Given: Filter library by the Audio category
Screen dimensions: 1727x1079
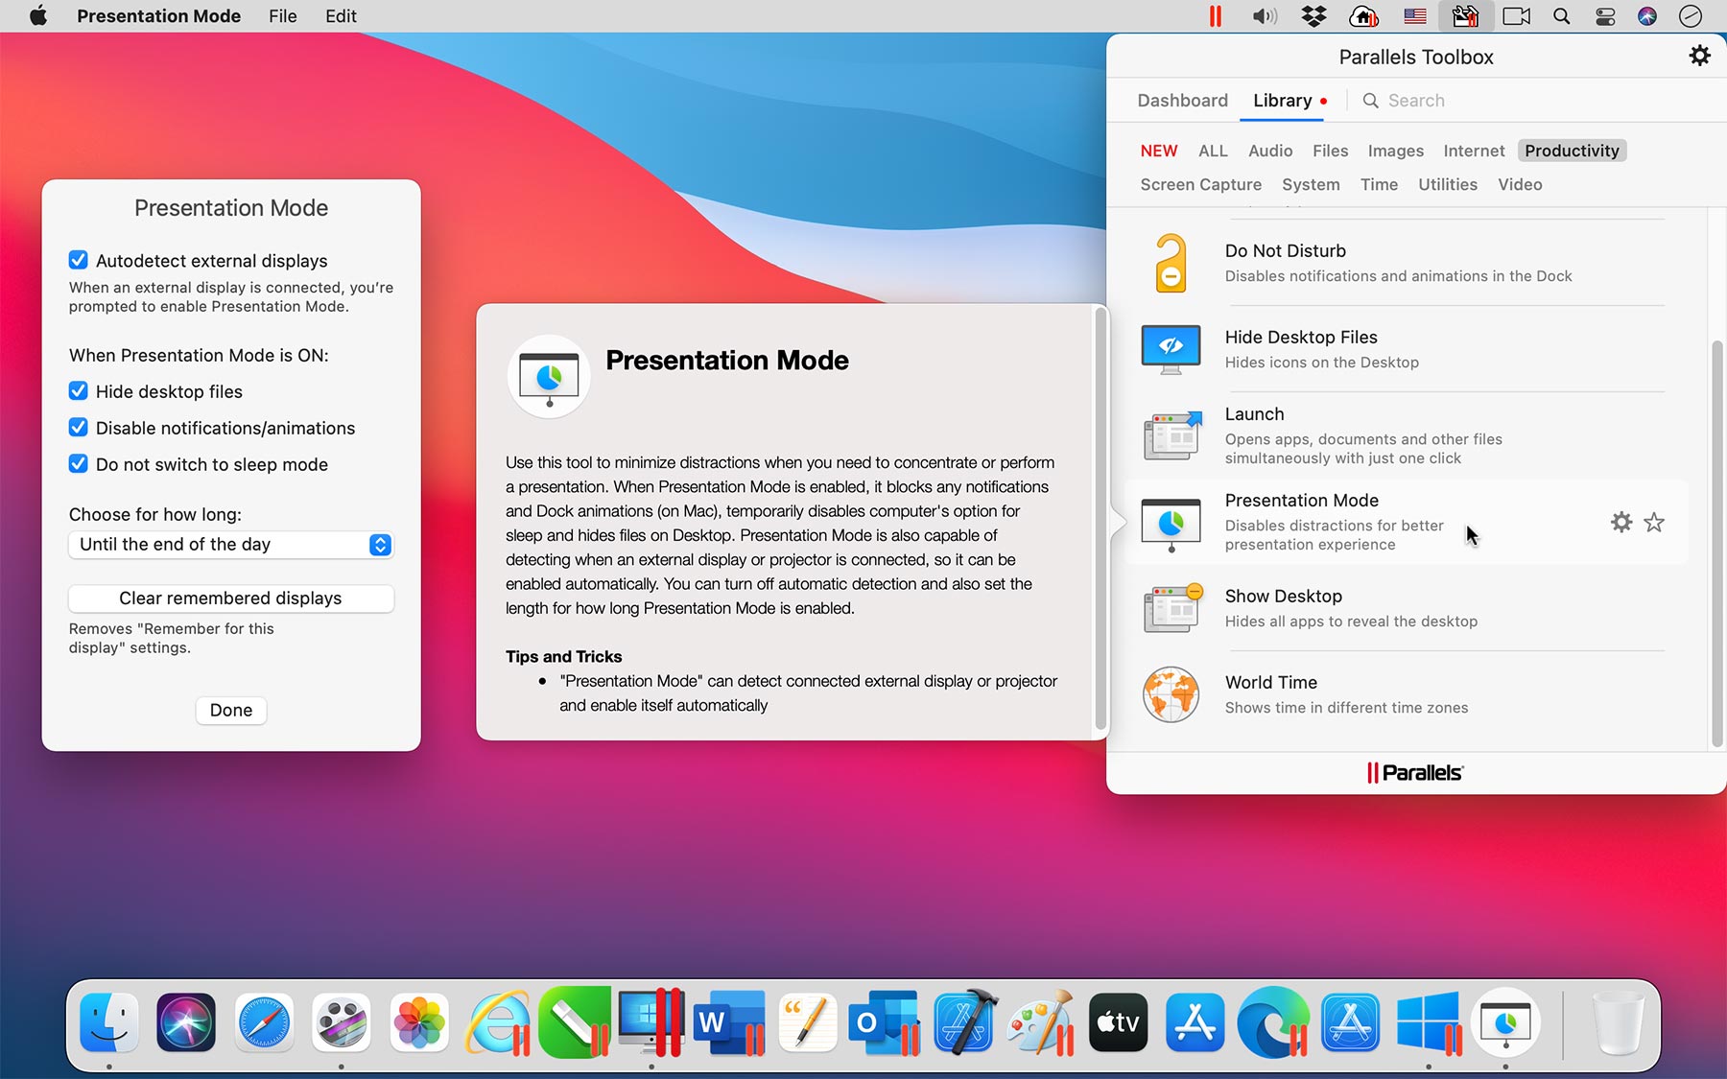Looking at the screenshot, I should pyautogui.click(x=1269, y=151).
